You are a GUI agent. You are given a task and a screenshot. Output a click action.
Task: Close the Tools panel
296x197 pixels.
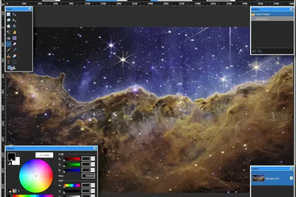click(x=30, y=9)
